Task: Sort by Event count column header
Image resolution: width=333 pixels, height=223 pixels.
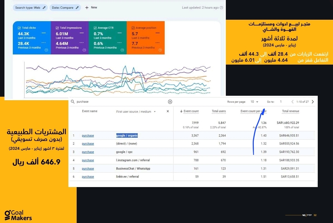Action: pos(191,111)
